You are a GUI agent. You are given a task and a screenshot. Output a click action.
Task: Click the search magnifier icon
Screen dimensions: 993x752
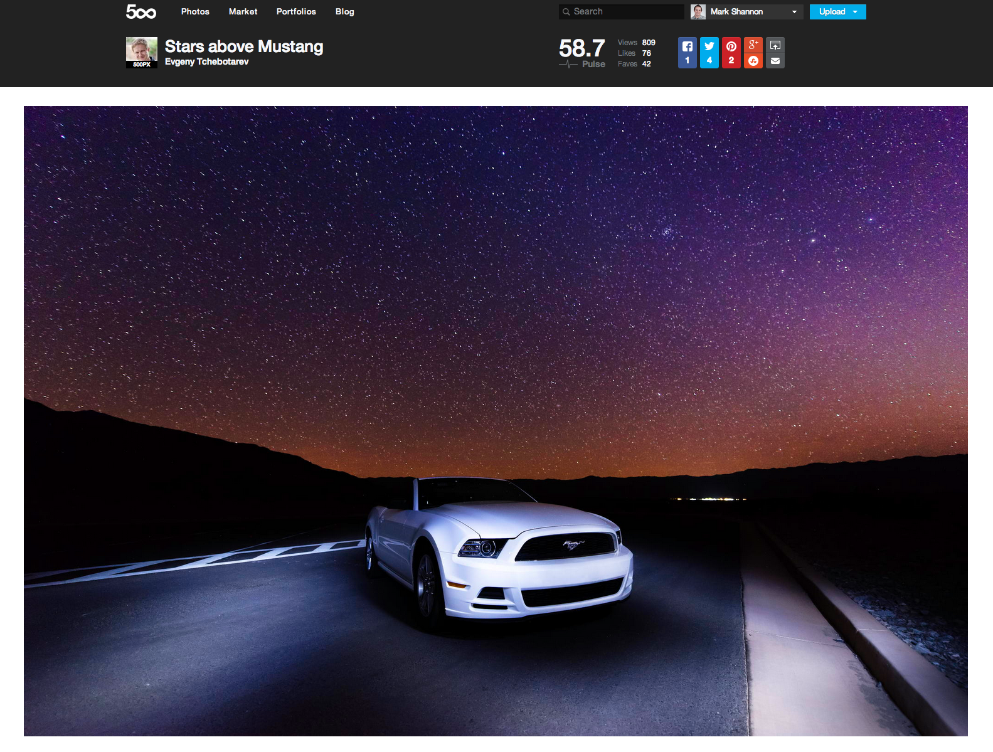[x=566, y=12]
